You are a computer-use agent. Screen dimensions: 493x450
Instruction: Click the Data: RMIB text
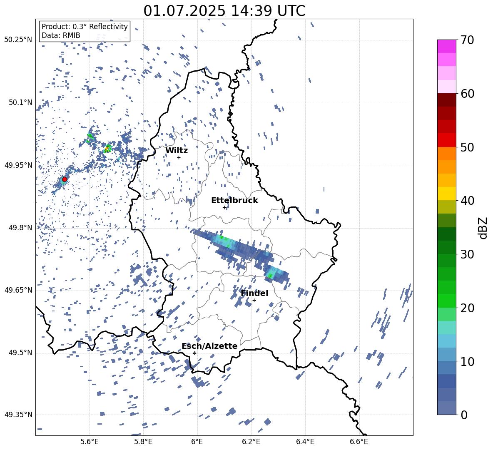(61, 35)
